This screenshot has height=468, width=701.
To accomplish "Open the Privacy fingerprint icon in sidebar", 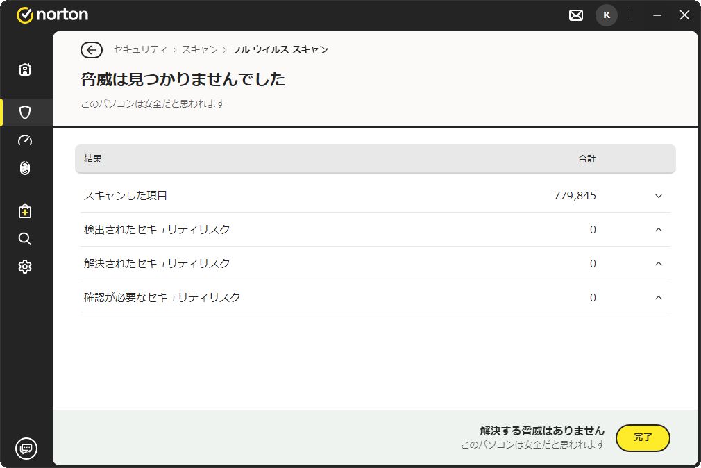I will coord(25,168).
